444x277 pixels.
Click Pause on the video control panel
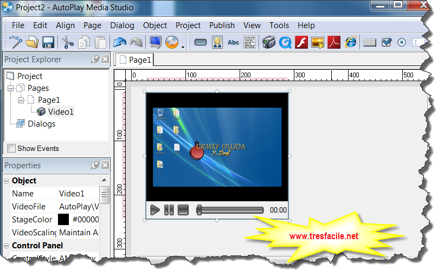pyautogui.click(x=169, y=210)
